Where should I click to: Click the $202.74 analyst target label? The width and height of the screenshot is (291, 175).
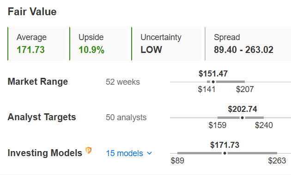point(242,109)
